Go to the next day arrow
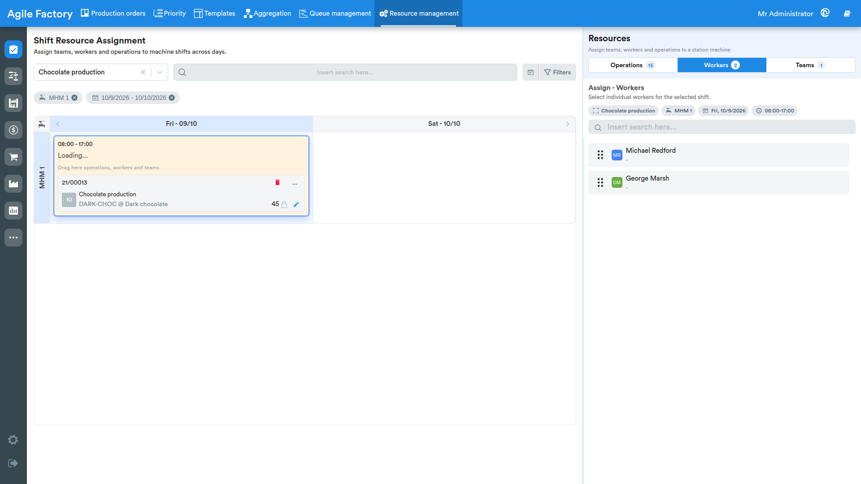 [x=568, y=124]
